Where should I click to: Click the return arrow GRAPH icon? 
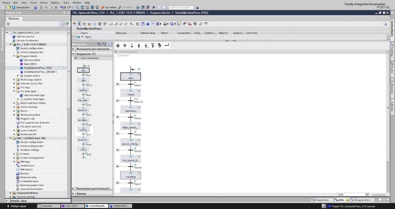[x=167, y=46]
